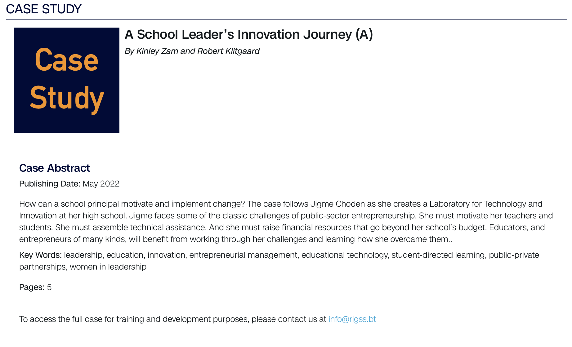Viewport: 572px width, 347px height.
Task: Click the page count number 5
Action: (x=49, y=287)
